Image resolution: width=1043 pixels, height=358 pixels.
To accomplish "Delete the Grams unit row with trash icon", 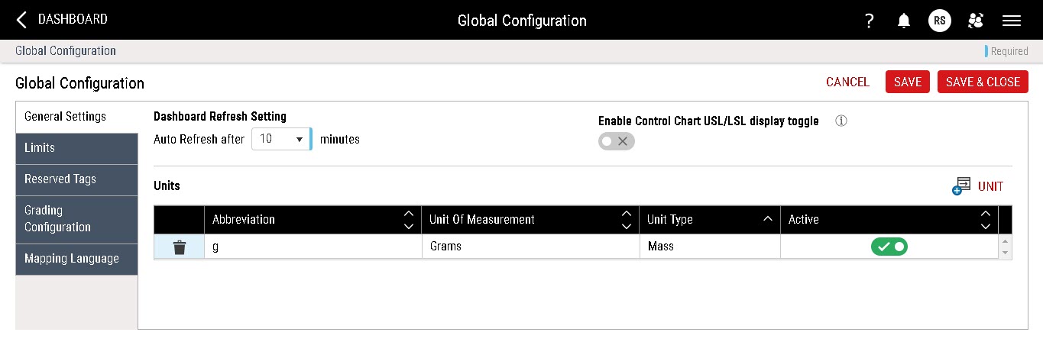I will tap(180, 247).
